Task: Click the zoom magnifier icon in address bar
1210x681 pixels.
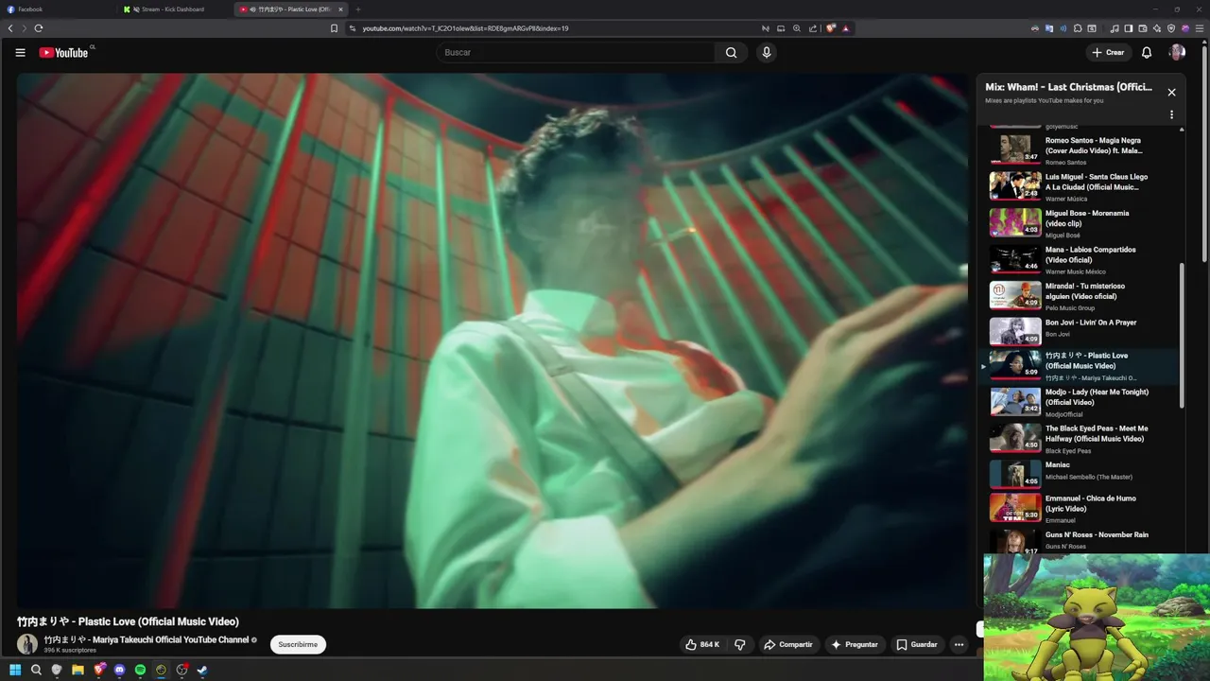Action: [797, 28]
